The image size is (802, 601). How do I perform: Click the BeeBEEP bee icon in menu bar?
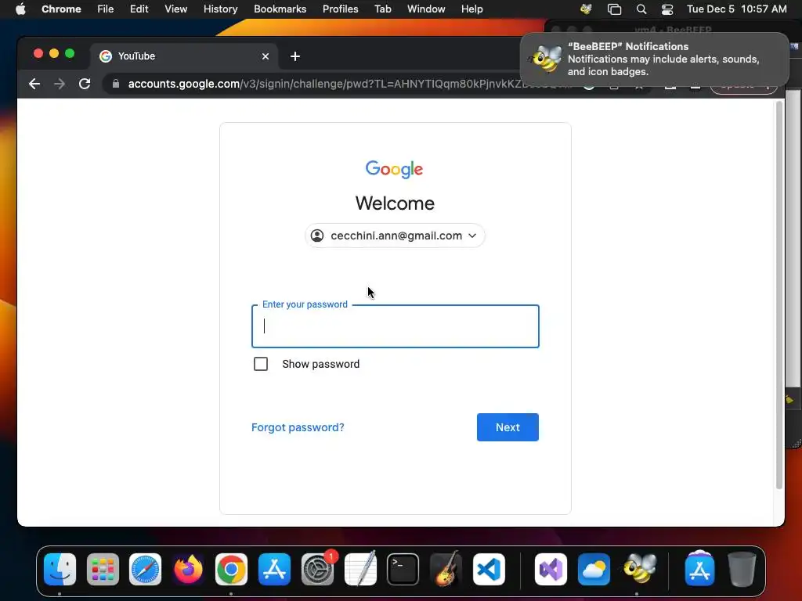(586, 9)
